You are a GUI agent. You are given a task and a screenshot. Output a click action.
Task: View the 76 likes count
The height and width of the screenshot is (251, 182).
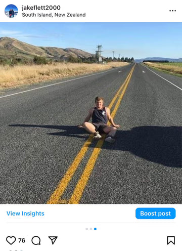(22, 240)
